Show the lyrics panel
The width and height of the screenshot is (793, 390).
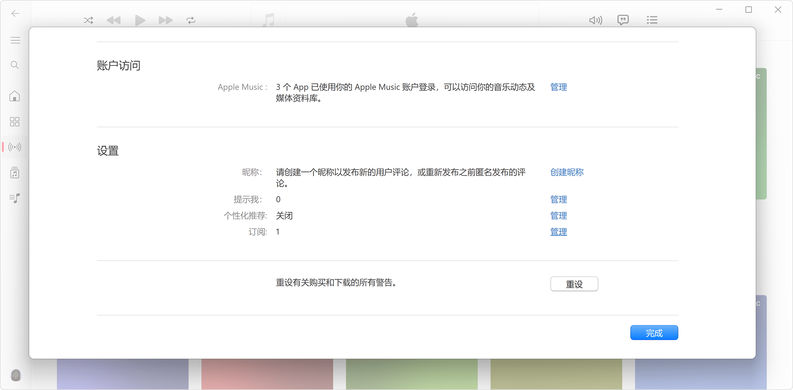point(623,20)
